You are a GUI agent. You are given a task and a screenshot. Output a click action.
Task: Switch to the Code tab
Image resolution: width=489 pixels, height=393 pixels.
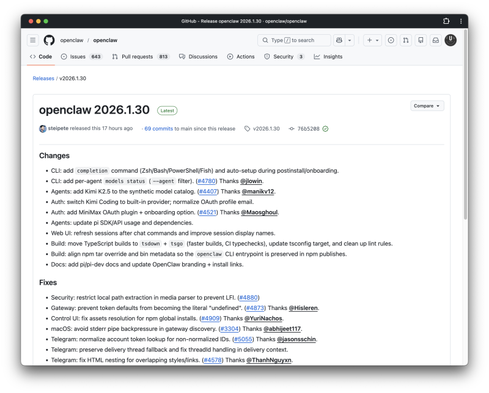click(41, 57)
